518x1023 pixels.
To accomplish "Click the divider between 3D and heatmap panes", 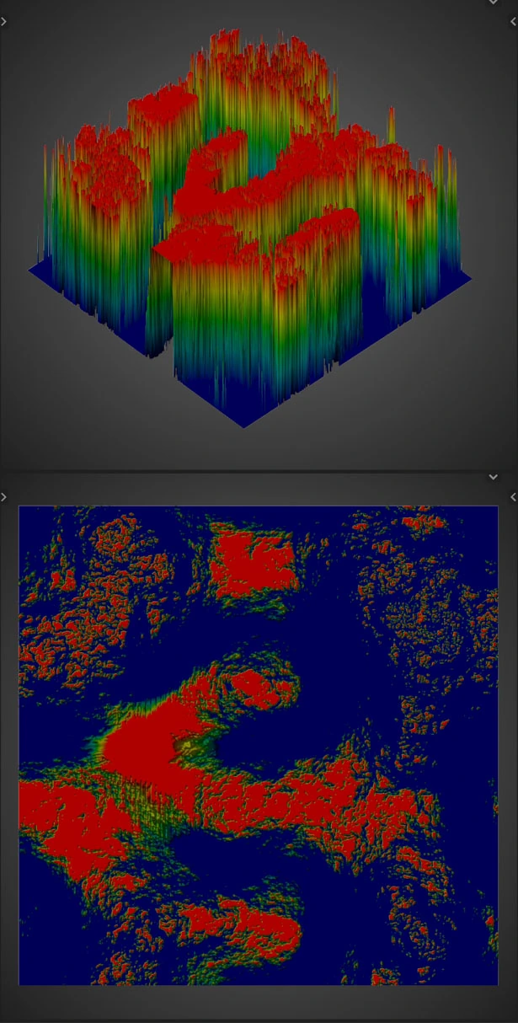I will tap(259, 471).
